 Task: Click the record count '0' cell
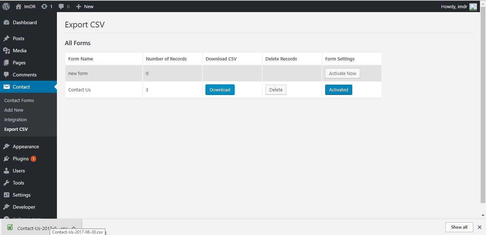(173, 73)
